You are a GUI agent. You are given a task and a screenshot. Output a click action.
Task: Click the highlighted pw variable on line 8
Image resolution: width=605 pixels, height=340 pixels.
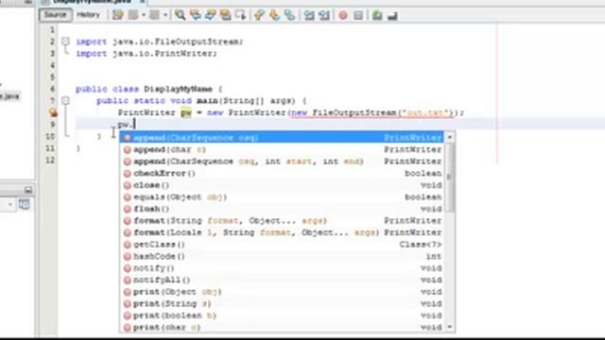186,112
